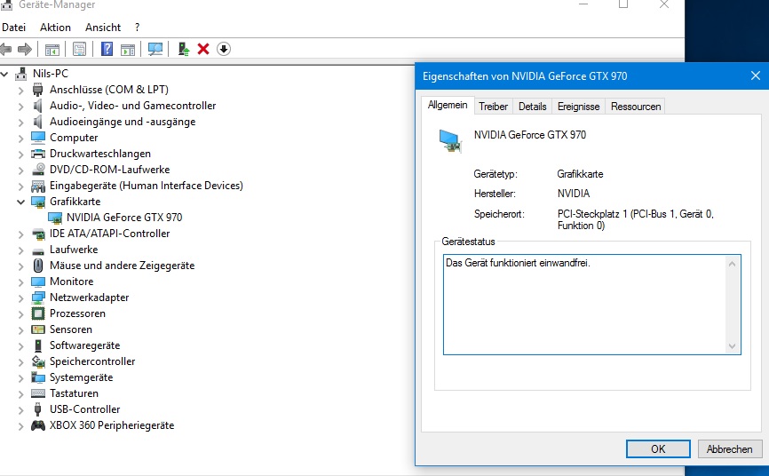The height and width of the screenshot is (476, 769).
Task: Open the Properties toolbar icon
Action: pos(79,49)
